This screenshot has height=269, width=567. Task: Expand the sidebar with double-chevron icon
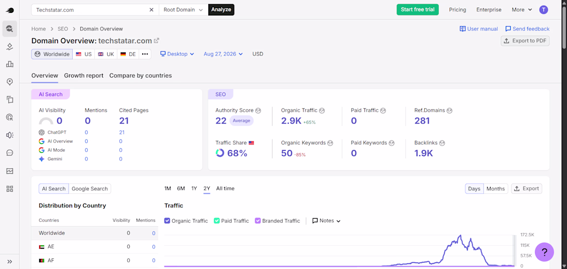(x=10, y=261)
